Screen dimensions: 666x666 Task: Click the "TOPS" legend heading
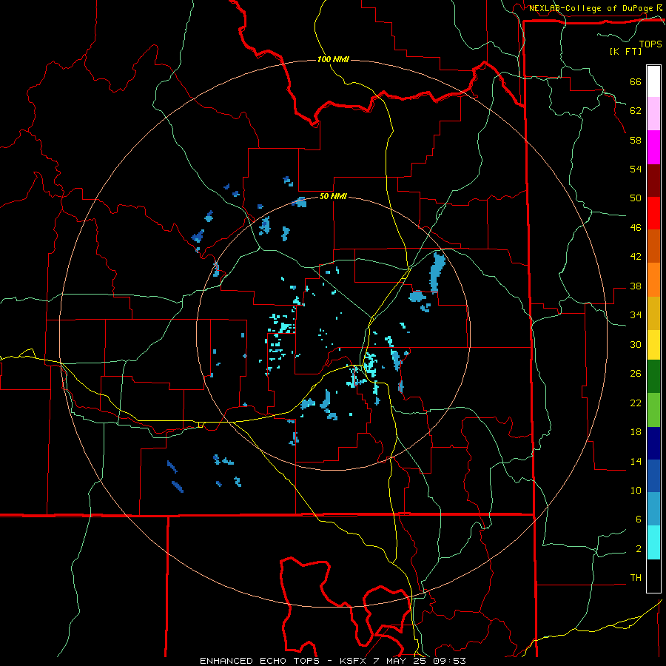point(650,44)
